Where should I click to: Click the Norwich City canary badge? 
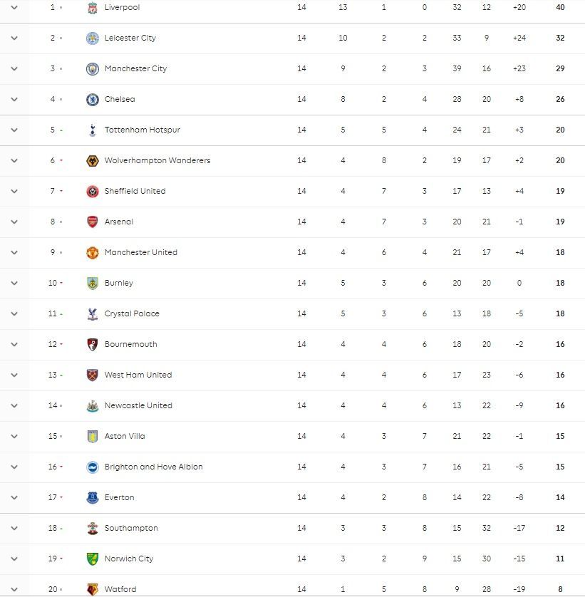click(x=92, y=559)
